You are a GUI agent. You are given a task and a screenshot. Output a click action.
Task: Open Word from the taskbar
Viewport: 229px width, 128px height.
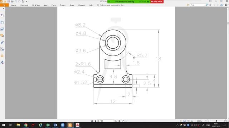(x=55, y=125)
